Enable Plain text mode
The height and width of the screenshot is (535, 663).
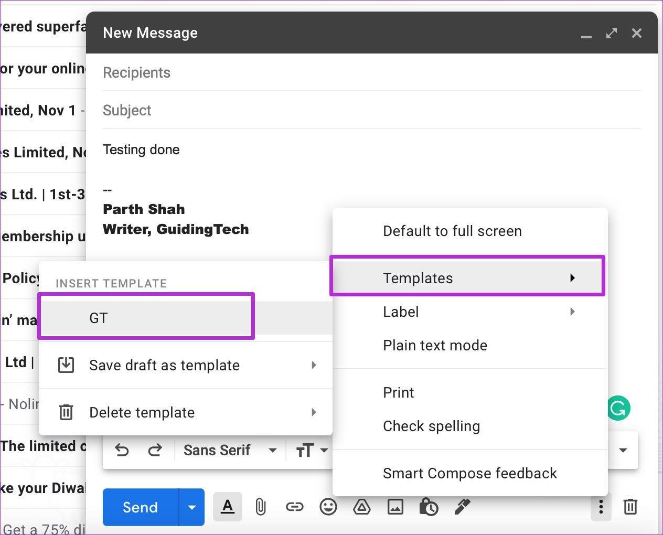(435, 345)
